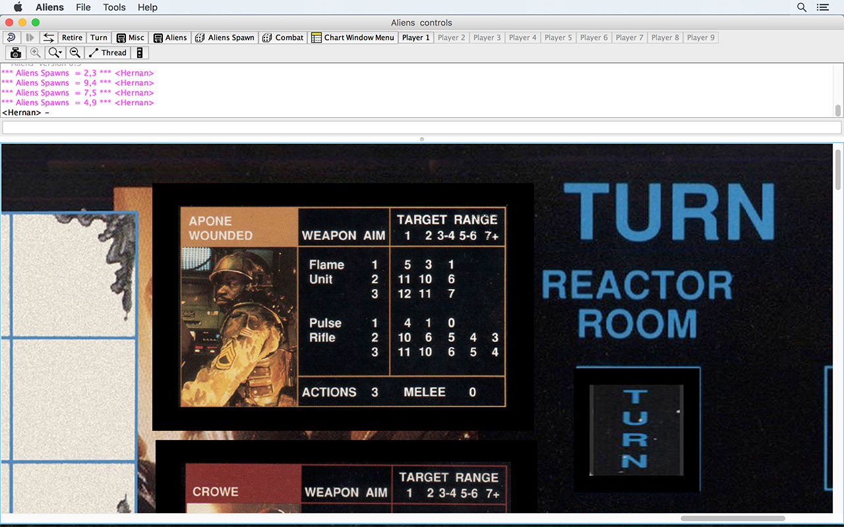844x527 pixels.
Task: Open the Misc toolbar menu
Action: [130, 38]
